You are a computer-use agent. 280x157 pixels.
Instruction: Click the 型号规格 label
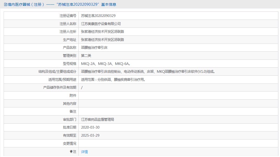69,64
